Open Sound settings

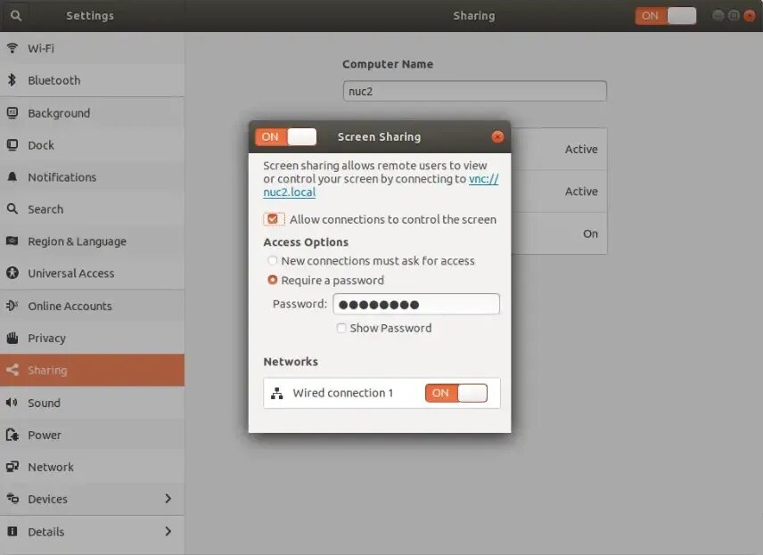tap(92, 403)
